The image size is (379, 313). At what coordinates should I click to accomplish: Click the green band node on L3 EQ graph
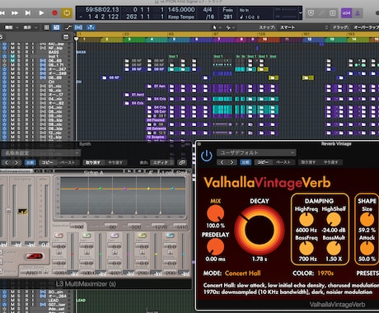101,189
